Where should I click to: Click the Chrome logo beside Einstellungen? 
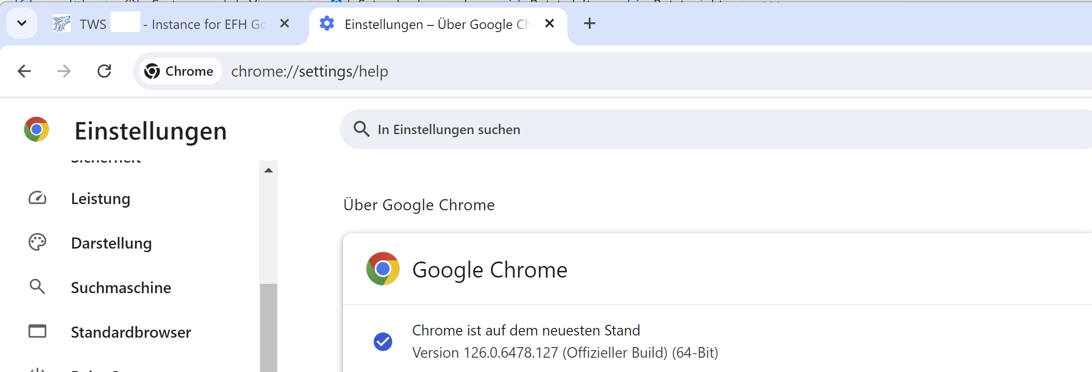coord(37,130)
